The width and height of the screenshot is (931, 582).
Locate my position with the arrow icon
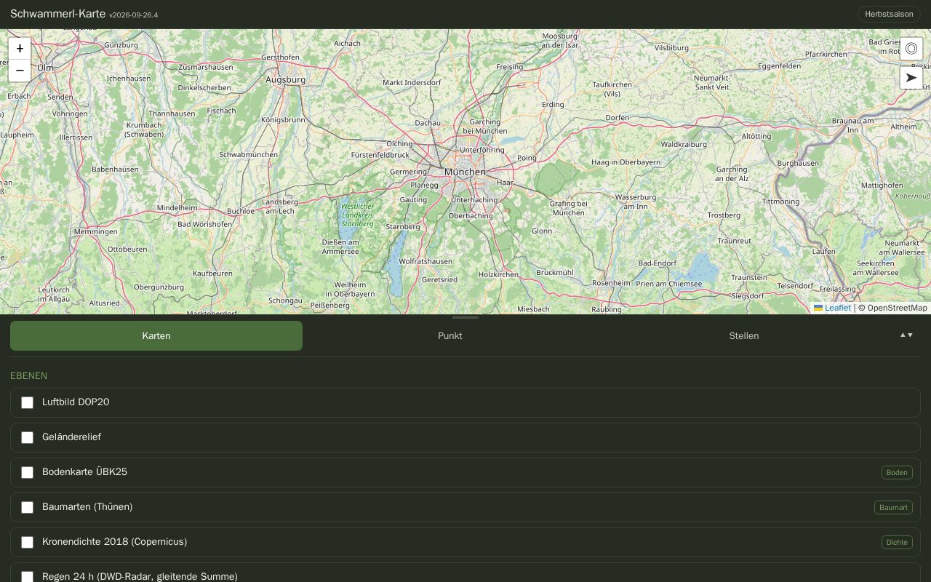[911, 78]
